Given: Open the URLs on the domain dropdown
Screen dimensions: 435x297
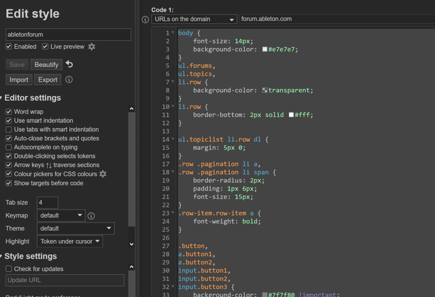Looking at the screenshot, I should (x=194, y=19).
